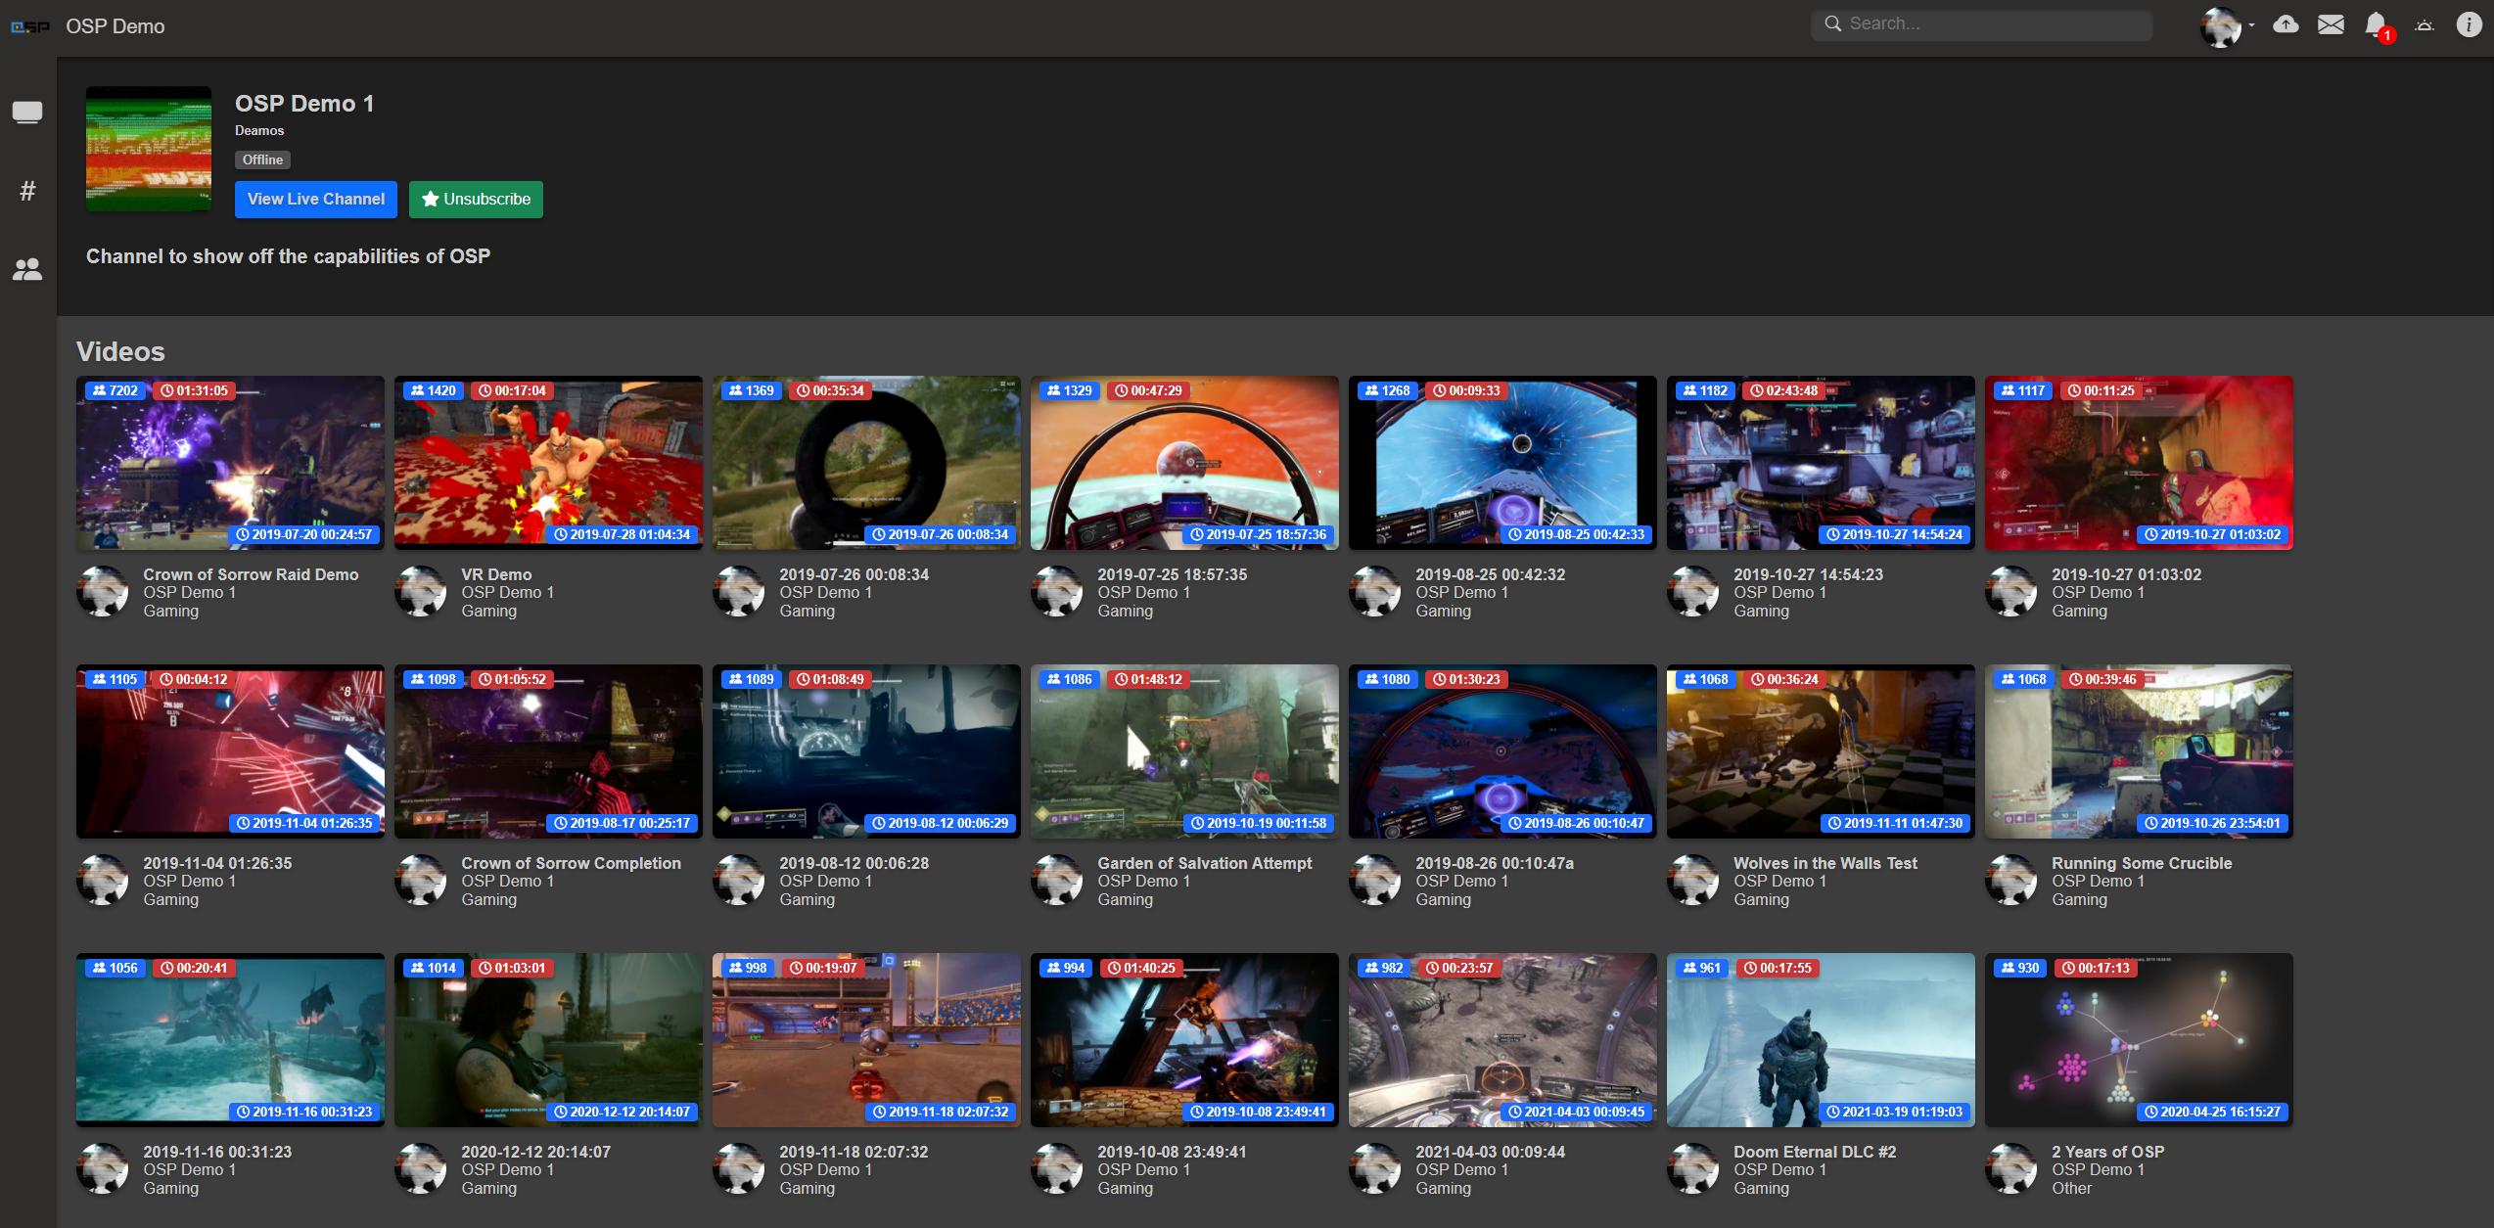Open the Garden of Salvation Attempt title

tap(1204, 863)
